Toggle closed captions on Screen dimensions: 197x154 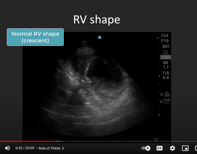click(159, 148)
